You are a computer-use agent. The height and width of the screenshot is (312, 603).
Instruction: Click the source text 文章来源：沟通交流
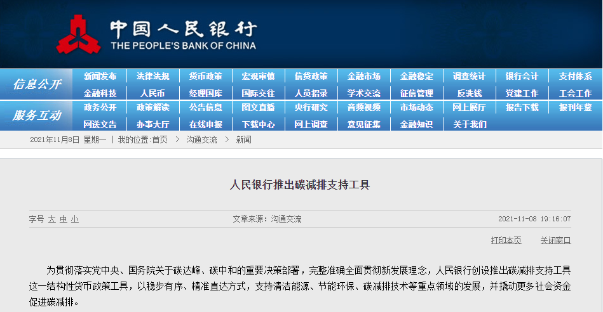click(267, 219)
